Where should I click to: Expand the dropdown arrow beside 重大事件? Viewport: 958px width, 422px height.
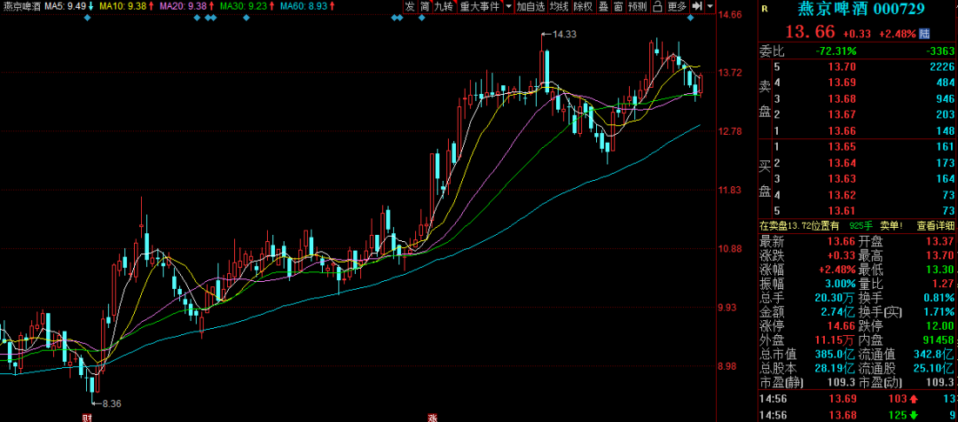pos(508,7)
